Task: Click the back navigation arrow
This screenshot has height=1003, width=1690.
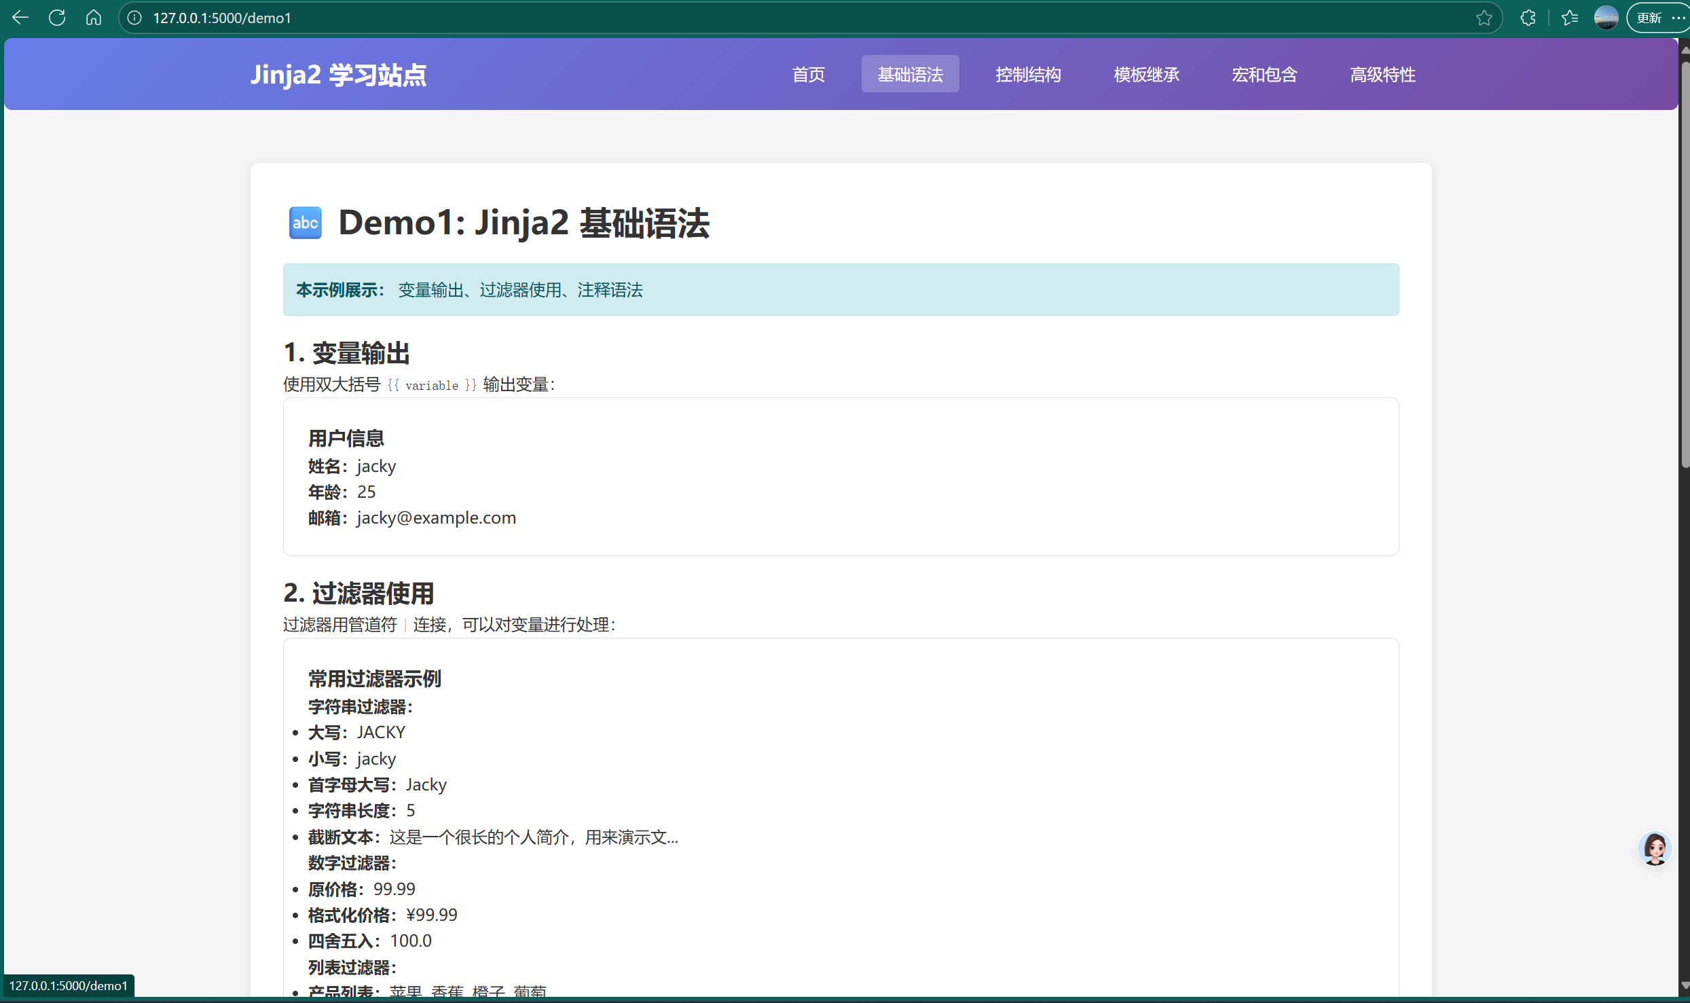Action: (20, 18)
